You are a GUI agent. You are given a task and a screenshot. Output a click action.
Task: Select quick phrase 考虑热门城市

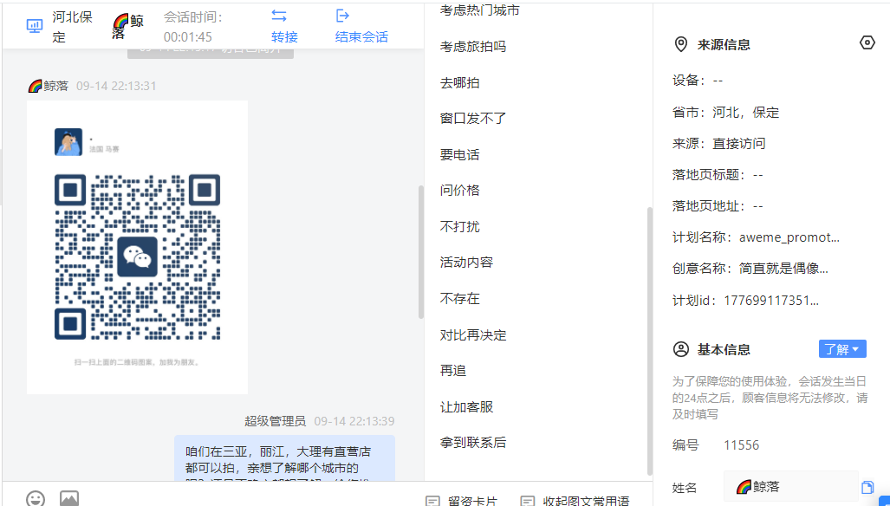pyautogui.click(x=479, y=10)
